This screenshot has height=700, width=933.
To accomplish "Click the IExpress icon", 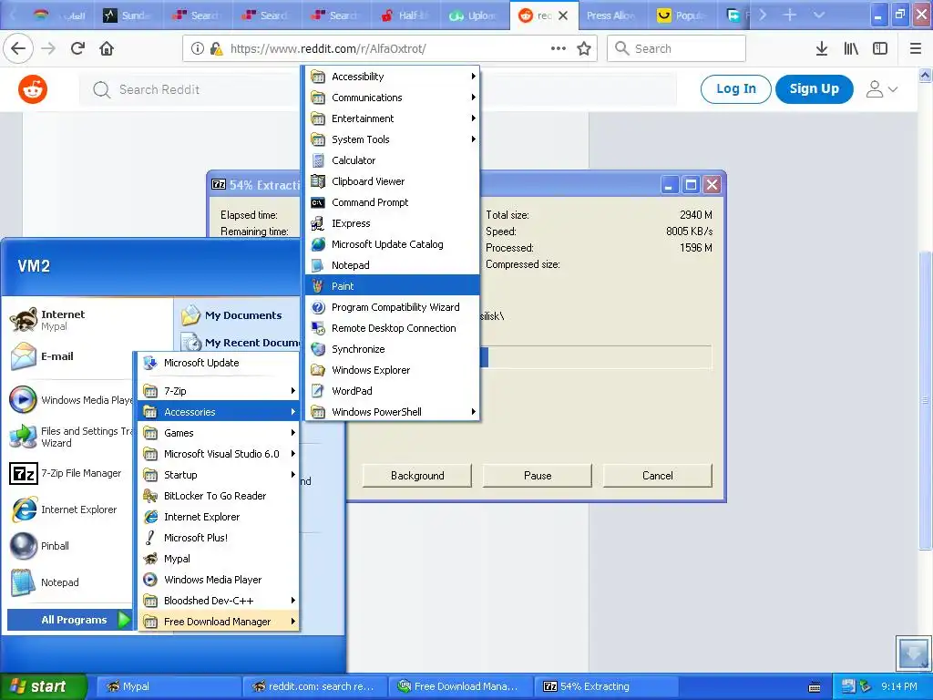I will click(318, 223).
